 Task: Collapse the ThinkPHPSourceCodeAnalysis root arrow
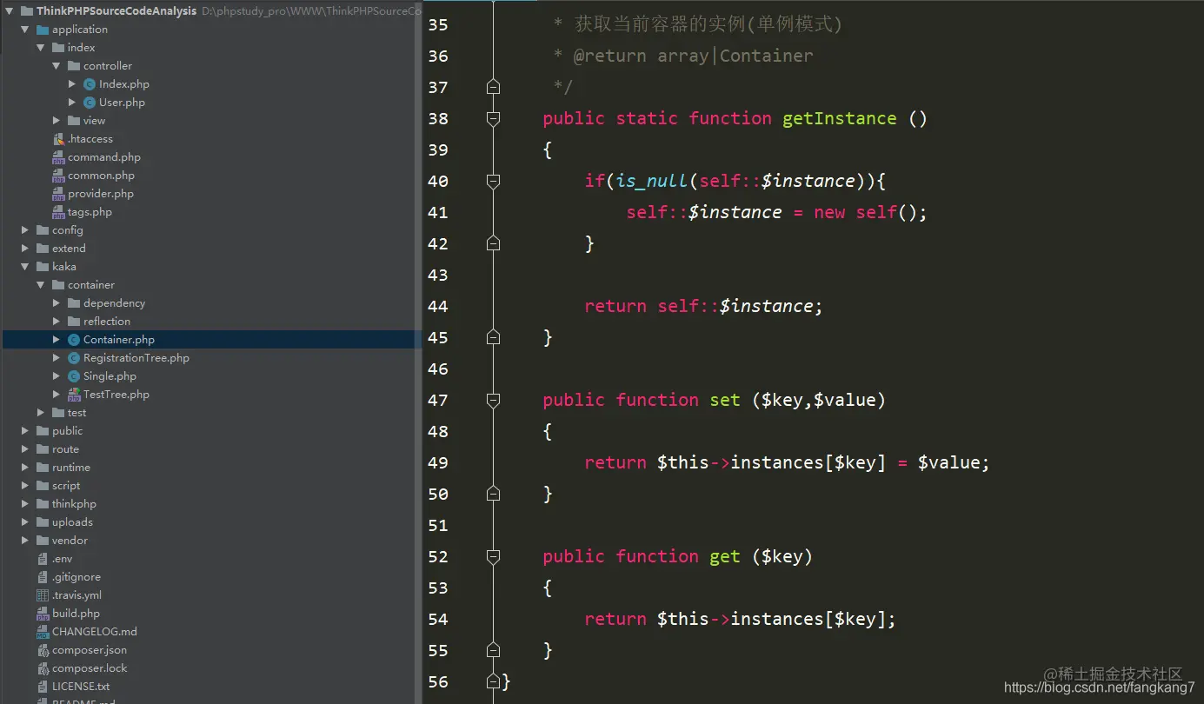10,11
